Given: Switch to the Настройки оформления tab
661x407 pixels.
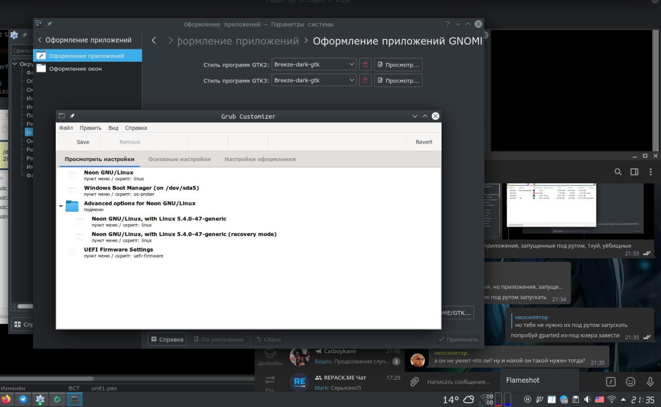Looking at the screenshot, I should point(260,159).
